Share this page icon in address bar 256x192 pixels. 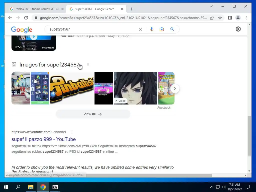212,18
